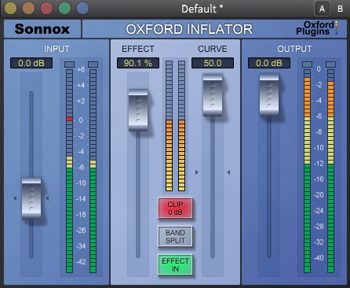This screenshot has width=350, height=288.
Task: Disable the EFFECT IN button
Action: tap(175, 265)
